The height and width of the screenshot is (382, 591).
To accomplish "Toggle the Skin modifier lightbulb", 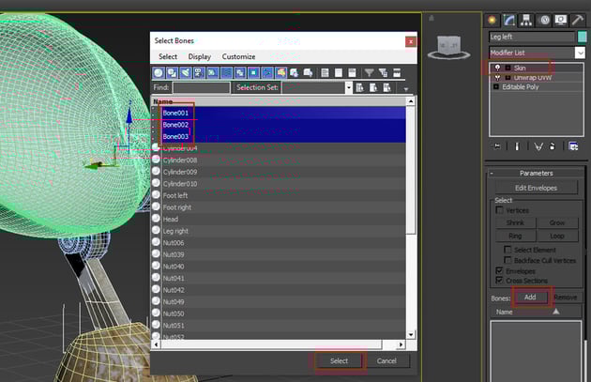I will click(497, 68).
